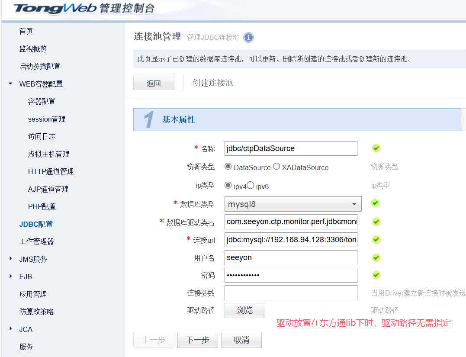466x357 pixels.
Task: Expand the JCA tree node
Action: (x=11, y=329)
